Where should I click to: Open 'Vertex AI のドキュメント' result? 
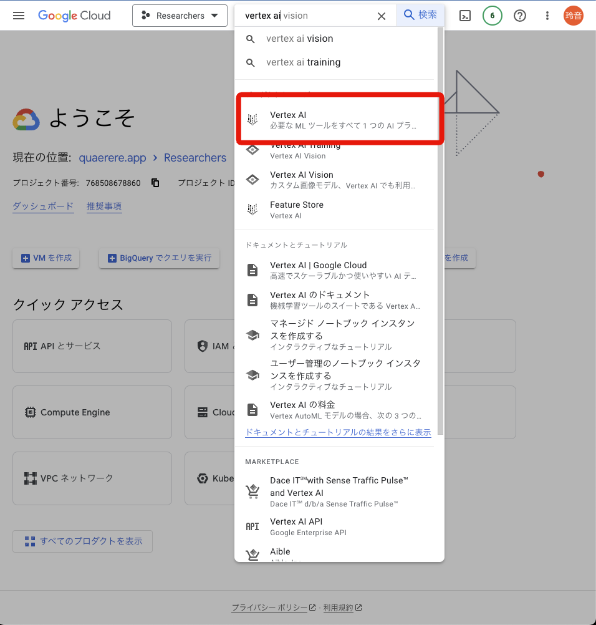click(336, 300)
